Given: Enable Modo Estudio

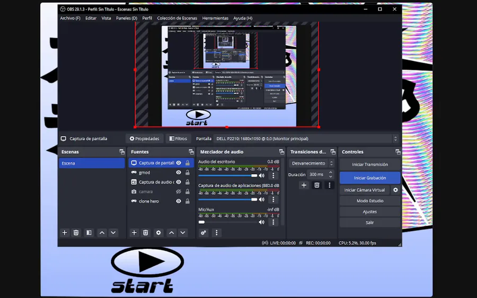Looking at the screenshot, I should [370, 201].
